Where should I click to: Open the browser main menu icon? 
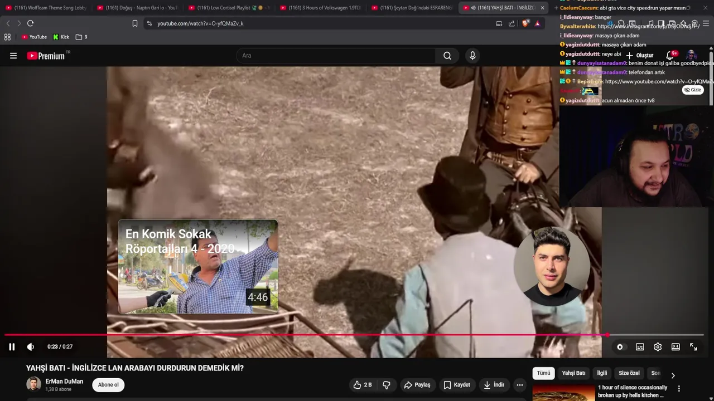tap(706, 24)
